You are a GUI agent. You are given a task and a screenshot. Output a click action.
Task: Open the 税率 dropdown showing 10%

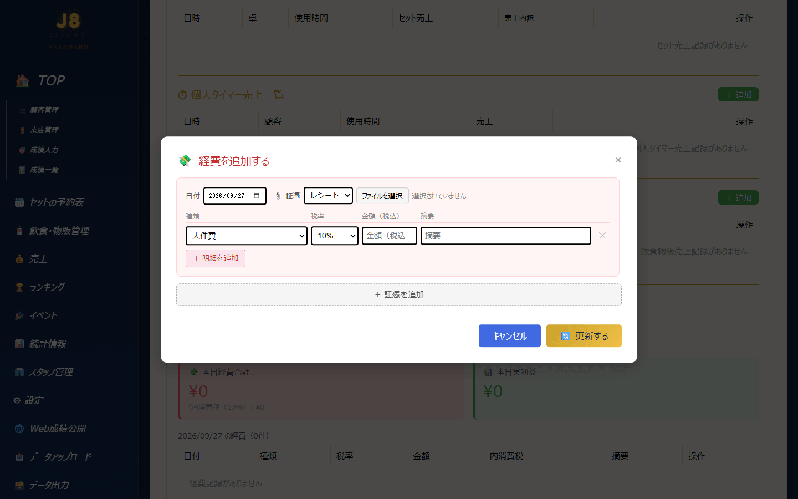tap(335, 236)
